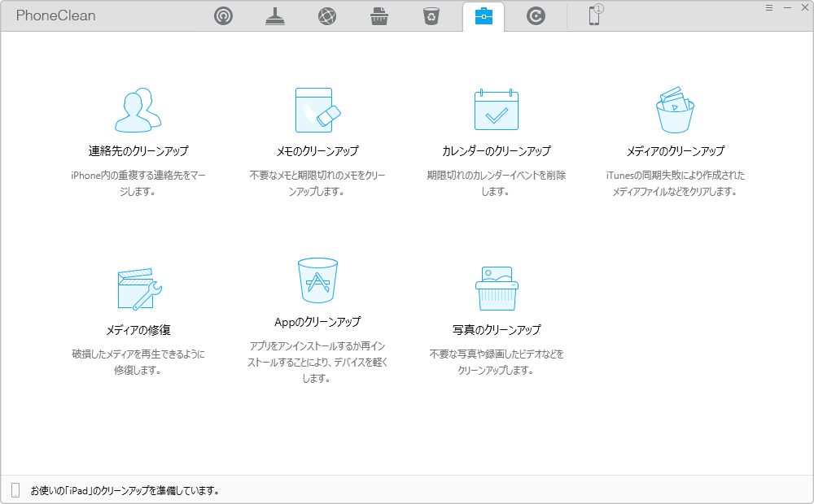Select the Toolbox briefcase tab
The height and width of the screenshot is (504, 814).
click(484, 16)
